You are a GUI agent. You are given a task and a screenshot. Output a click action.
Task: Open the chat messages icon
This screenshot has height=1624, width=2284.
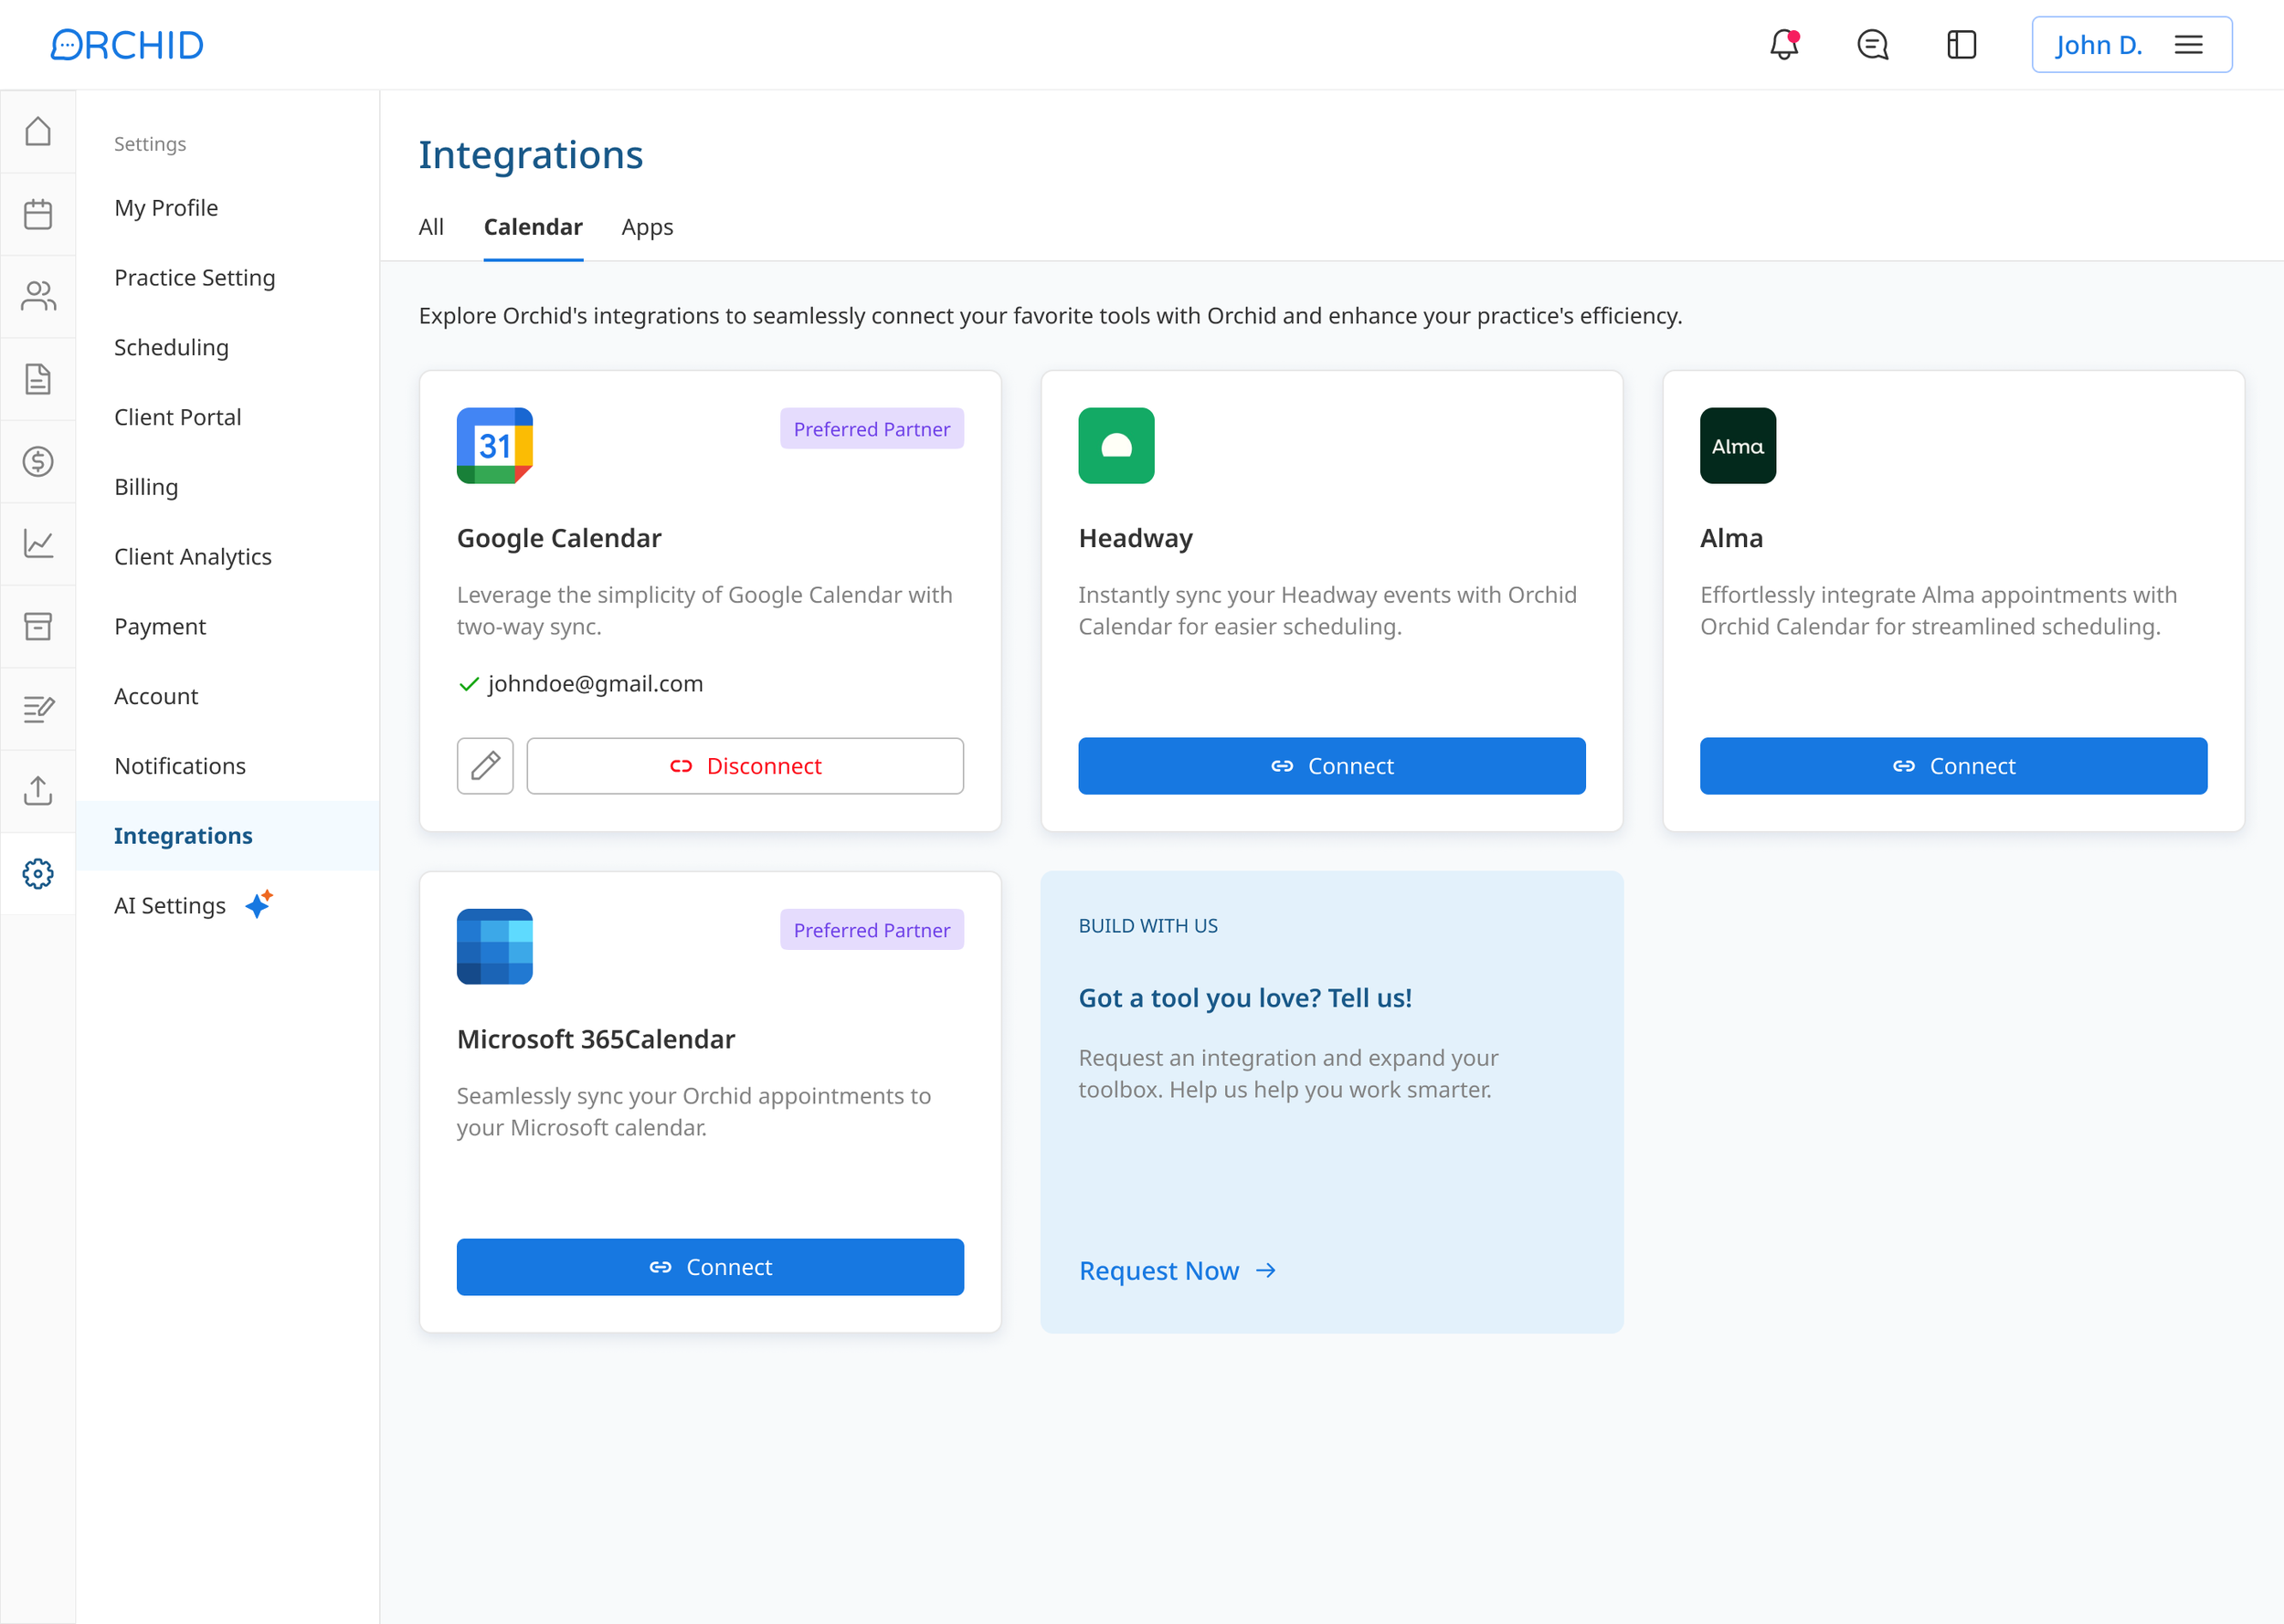pos(1872,45)
